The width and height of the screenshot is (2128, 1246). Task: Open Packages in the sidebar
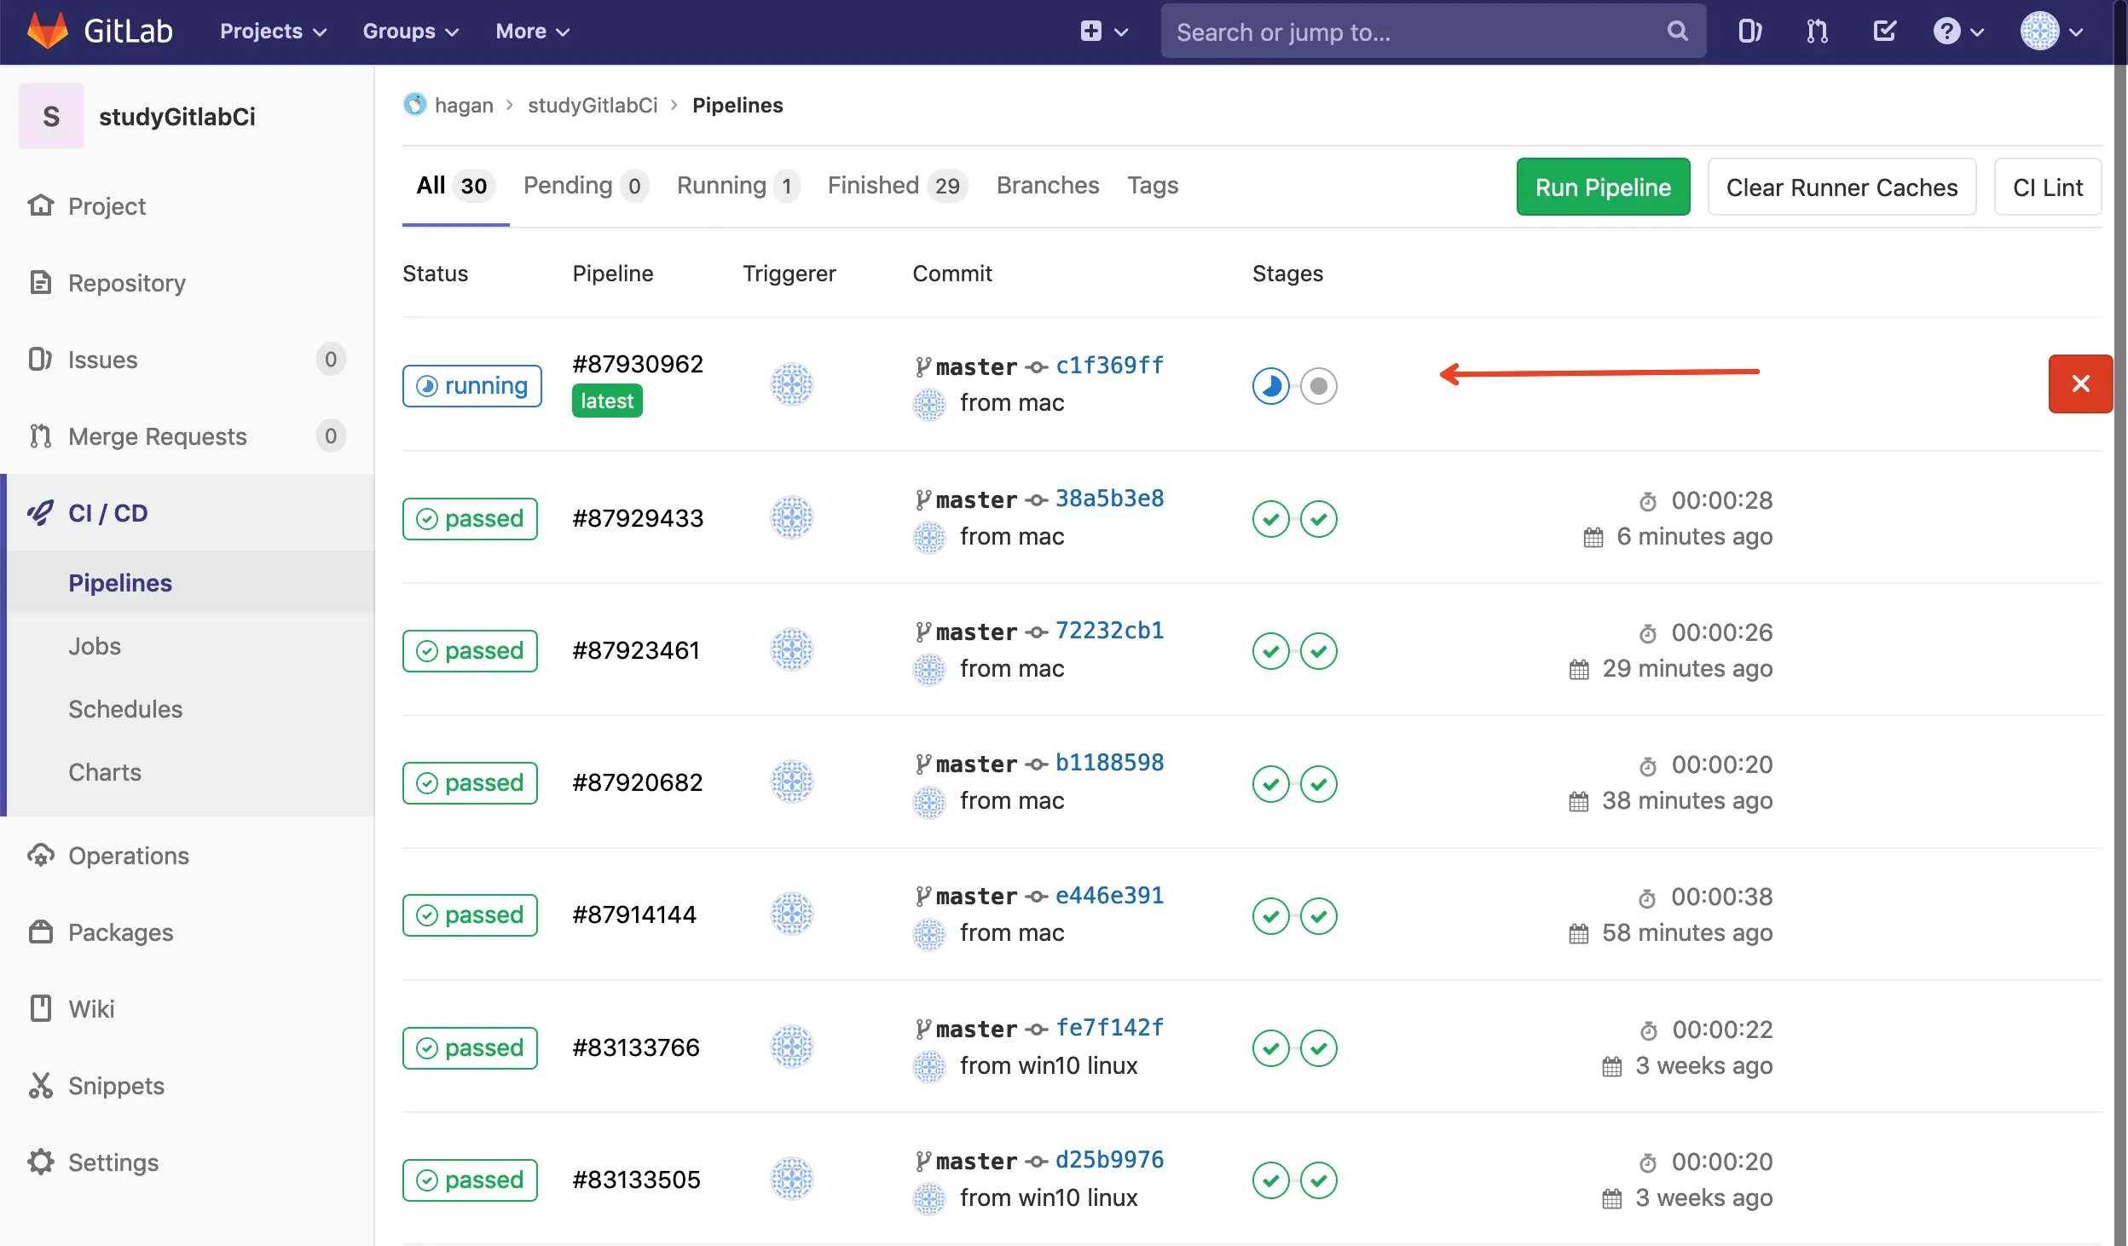[x=188, y=932]
